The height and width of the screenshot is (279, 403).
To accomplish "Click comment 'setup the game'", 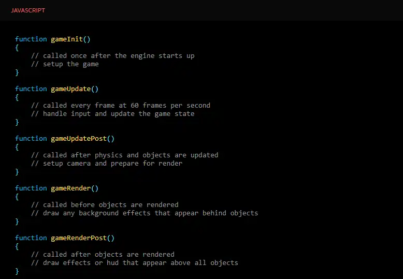I will pyautogui.click(x=65, y=64).
